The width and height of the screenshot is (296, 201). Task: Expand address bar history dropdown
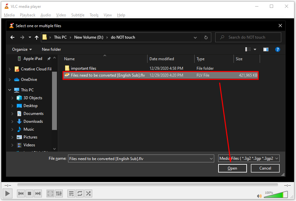tap(195, 37)
